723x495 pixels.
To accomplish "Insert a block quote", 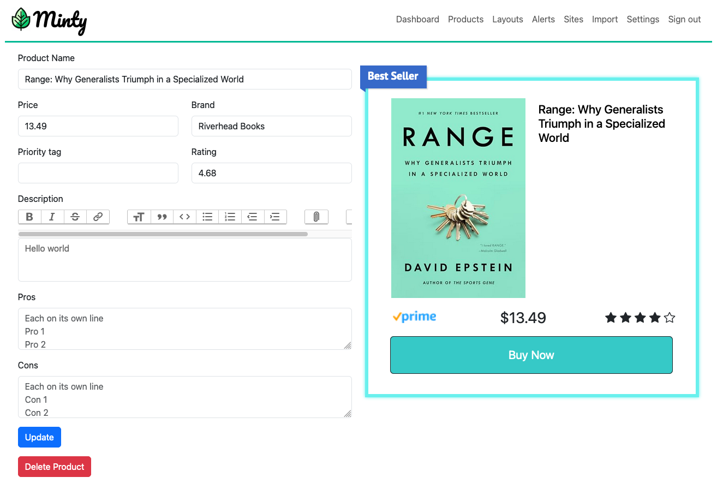I will tap(162, 217).
